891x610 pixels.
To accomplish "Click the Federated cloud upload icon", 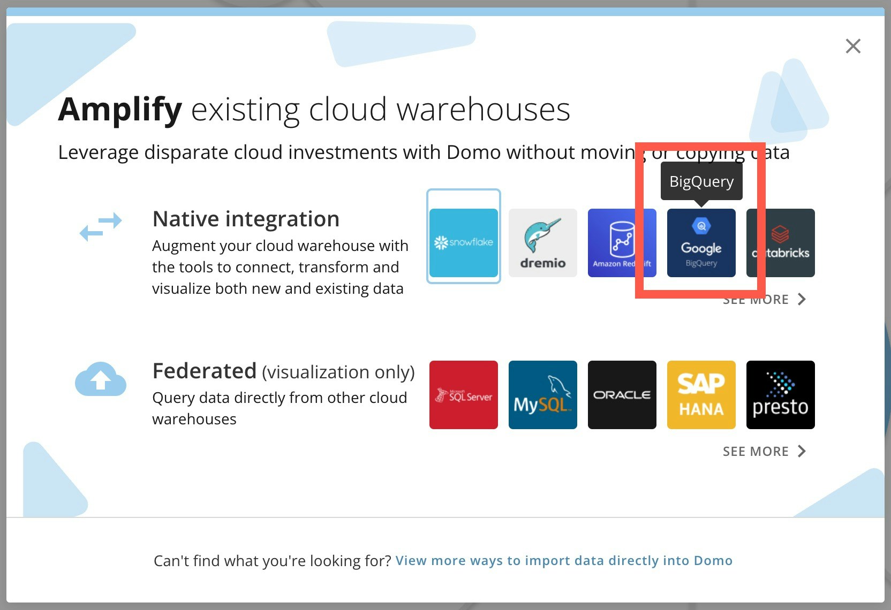I will [x=101, y=379].
